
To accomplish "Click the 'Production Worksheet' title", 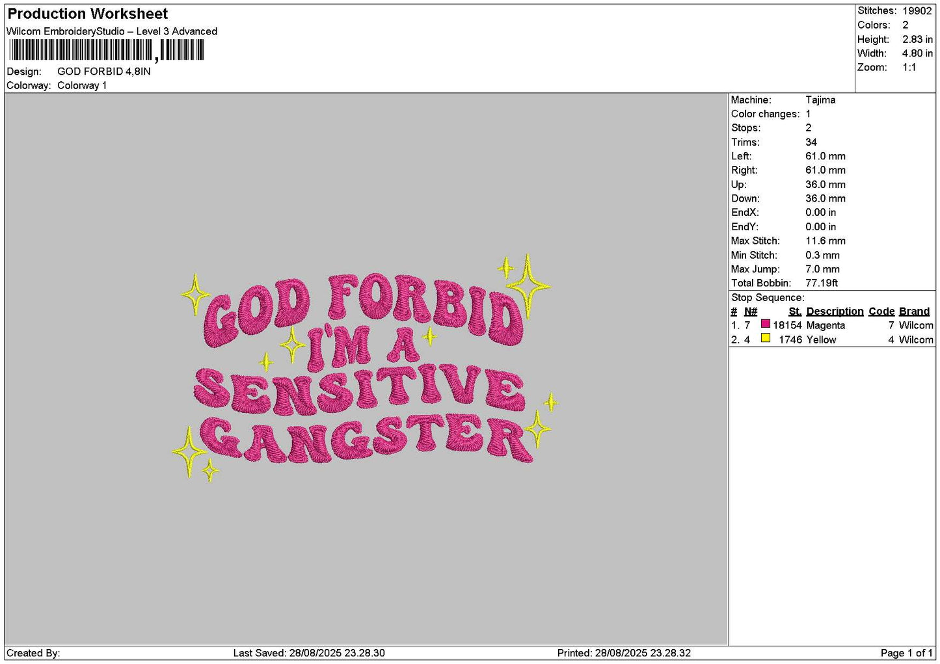I will point(88,14).
